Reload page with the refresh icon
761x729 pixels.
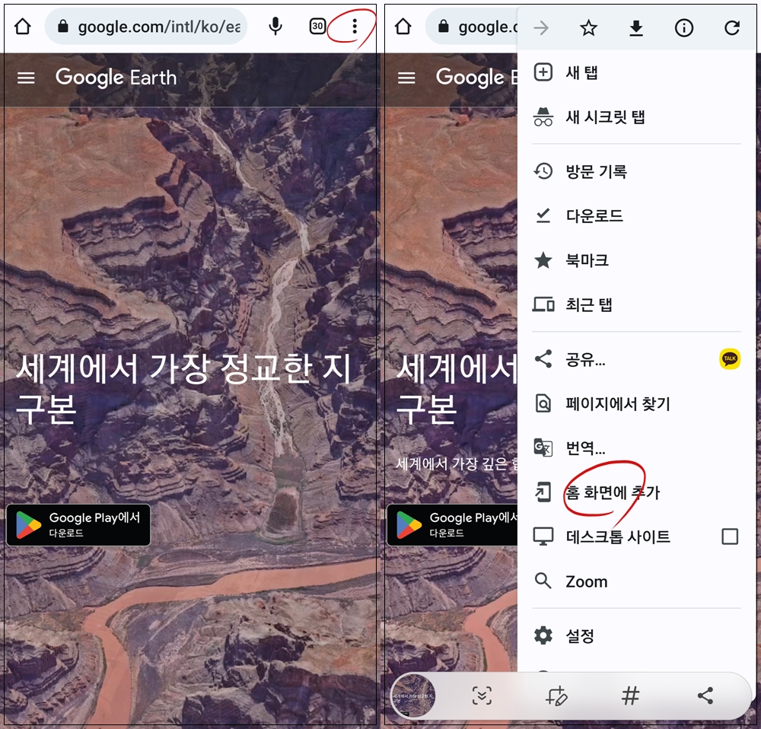731,28
